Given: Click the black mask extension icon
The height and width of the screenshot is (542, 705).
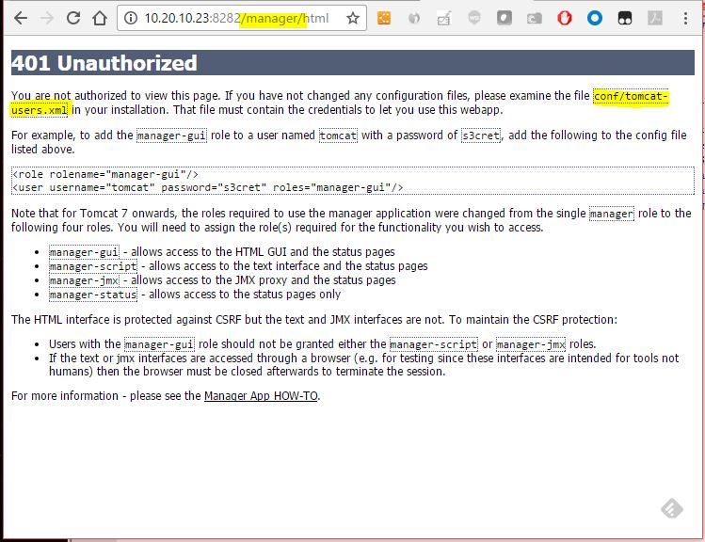Looking at the screenshot, I should 625,18.
